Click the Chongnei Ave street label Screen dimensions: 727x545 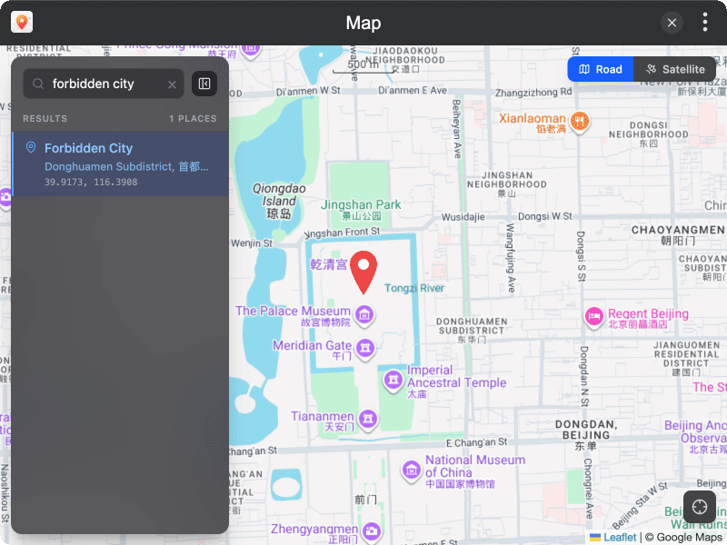588,488
